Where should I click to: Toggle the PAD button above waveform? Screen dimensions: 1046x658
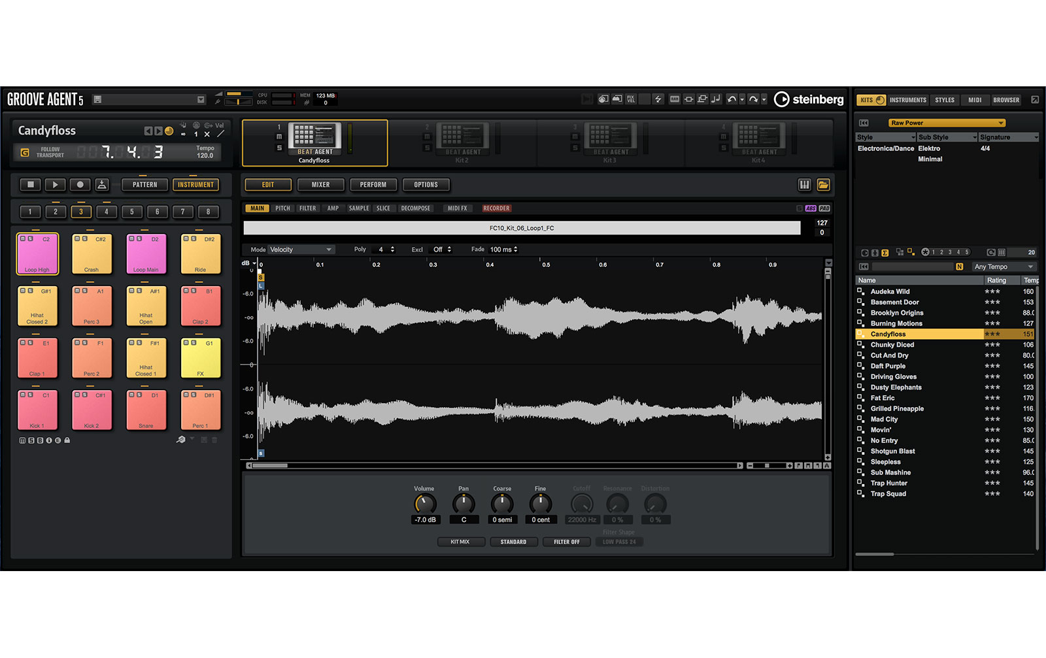pyautogui.click(x=824, y=208)
